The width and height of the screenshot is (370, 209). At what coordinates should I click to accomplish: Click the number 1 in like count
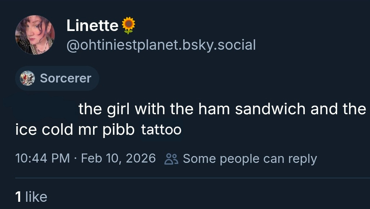click(x=18, y=197)
